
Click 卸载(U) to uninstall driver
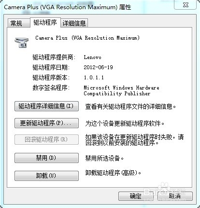pyautogui.click(x=46, y=176)
